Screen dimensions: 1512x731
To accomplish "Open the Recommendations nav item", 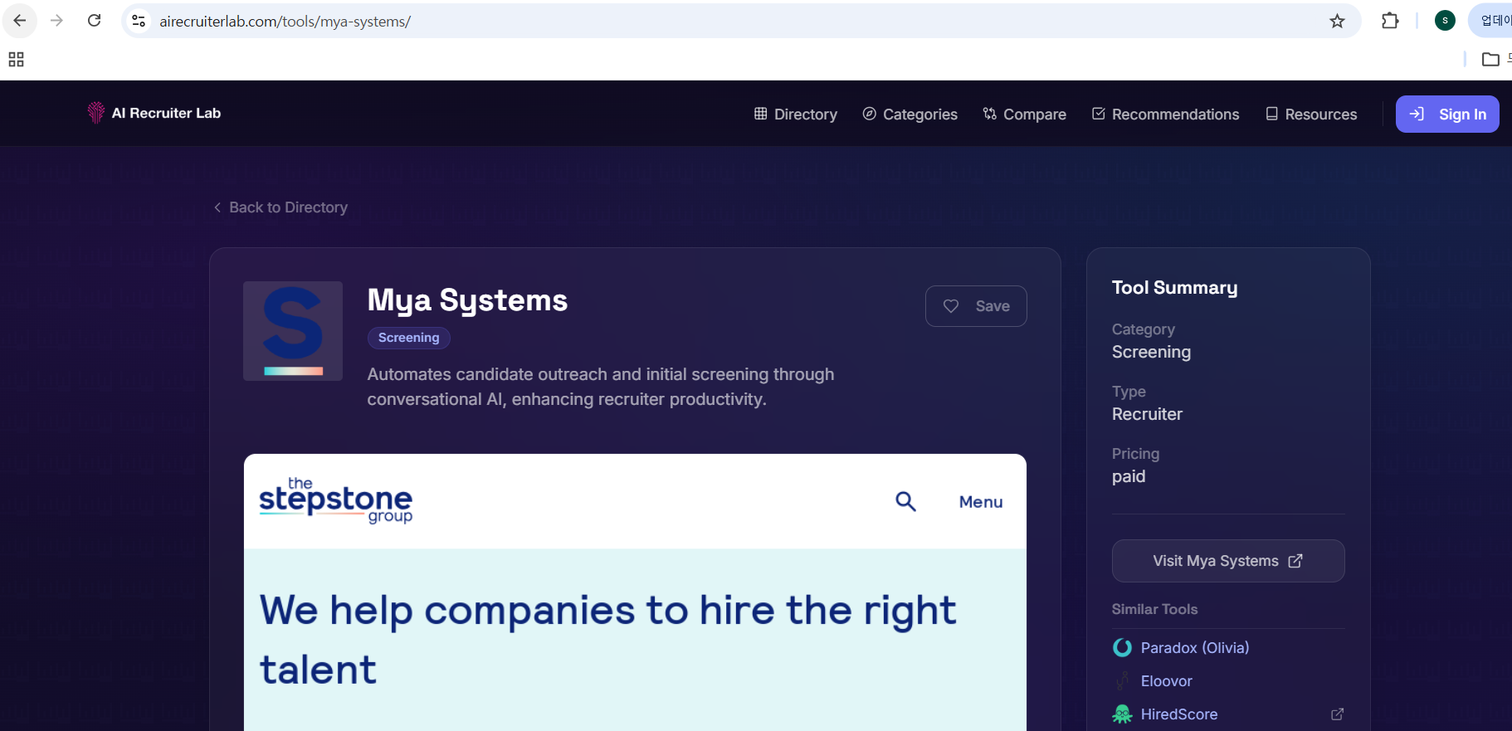I will click(x=1165, y=115).
